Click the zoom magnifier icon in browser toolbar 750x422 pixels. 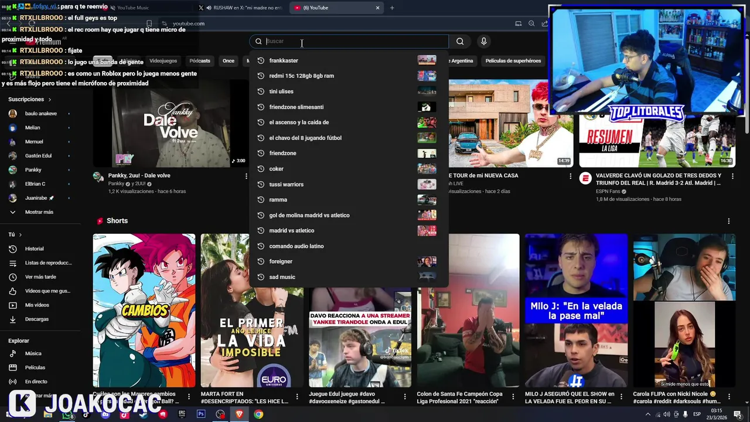pyautogui.click(x=531, y=23)
